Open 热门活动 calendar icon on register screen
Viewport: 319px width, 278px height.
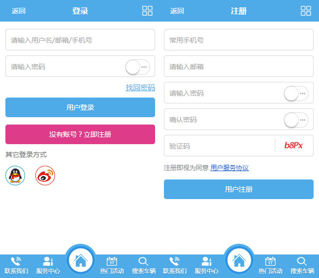pos(270,261)
